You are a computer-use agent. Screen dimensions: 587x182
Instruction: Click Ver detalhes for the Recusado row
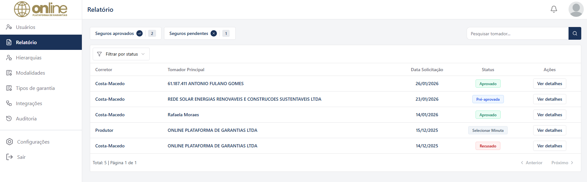pyautogui.click(x=549, y=146)
